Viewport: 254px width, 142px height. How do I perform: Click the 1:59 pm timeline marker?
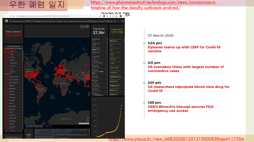(x=144, y=103)
